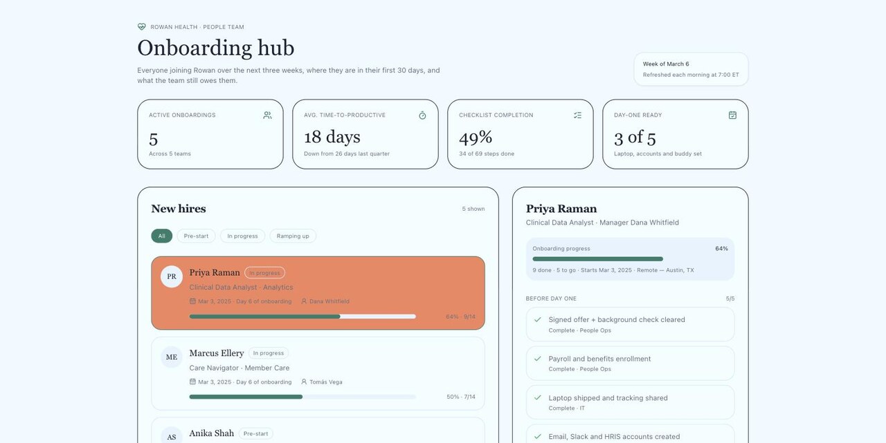Click the 64% value in Onboarding progress box
The height and width of the screenshot is (443, 886).
[x=721, y=249]
